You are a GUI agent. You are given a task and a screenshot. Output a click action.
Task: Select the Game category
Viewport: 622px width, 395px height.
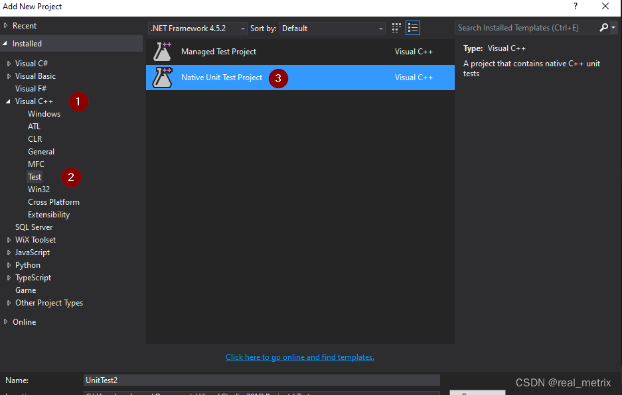26,290
